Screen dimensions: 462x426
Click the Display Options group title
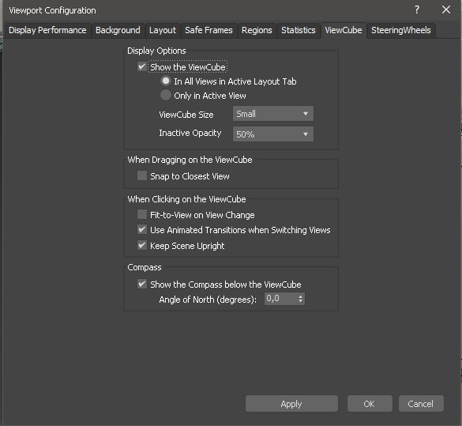pos(156,51)
